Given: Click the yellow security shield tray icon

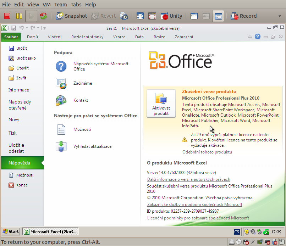Looking at the screenshot, I should point(247,232).
